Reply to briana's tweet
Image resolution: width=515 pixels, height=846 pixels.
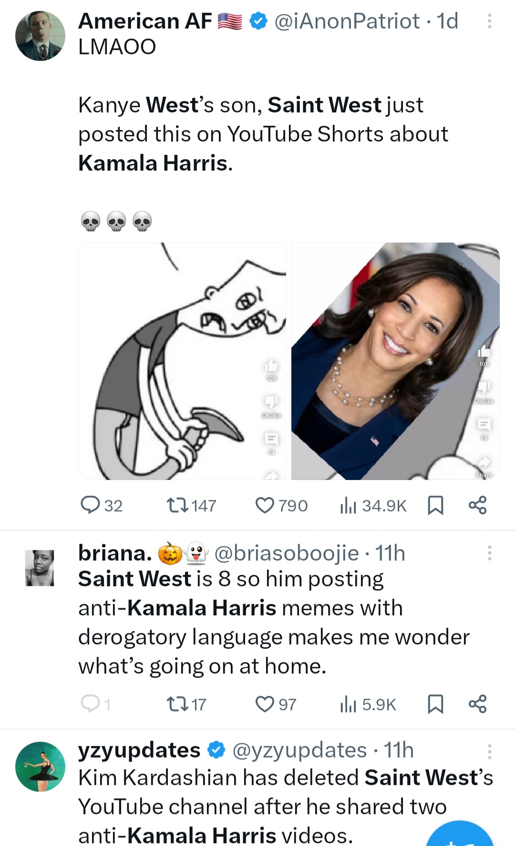pos(90,704)
